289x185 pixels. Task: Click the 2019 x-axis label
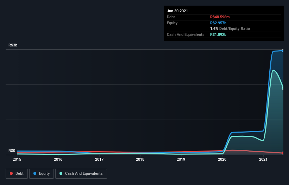[181, 159]
